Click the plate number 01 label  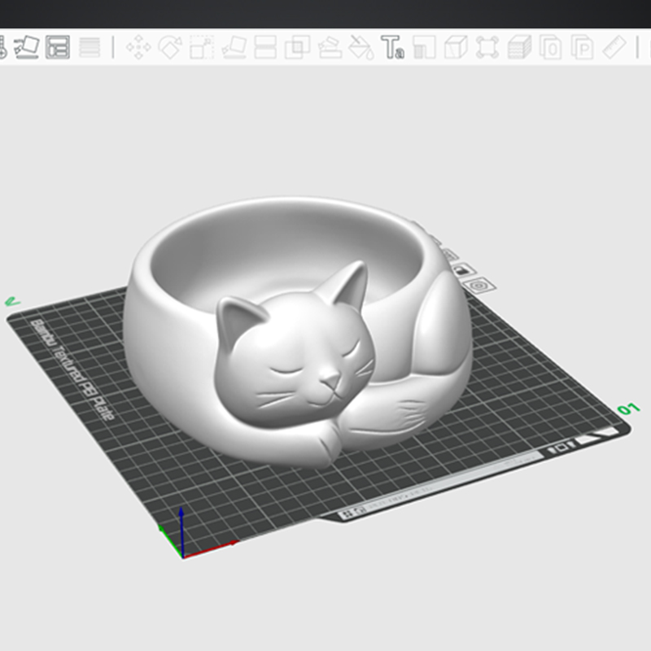628,409
